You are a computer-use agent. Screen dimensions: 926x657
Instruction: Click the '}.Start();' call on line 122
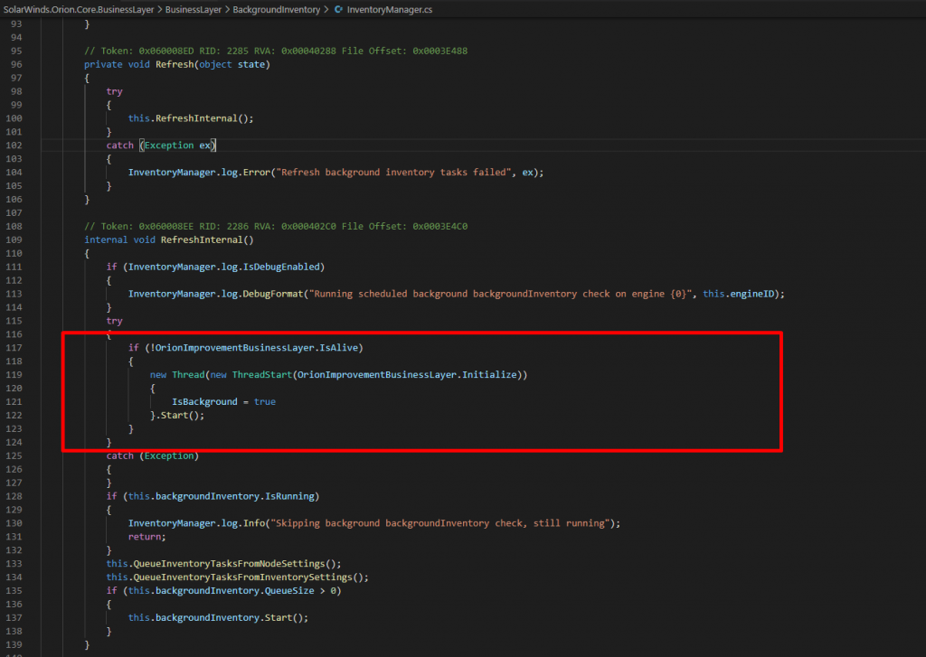[177, 416]
